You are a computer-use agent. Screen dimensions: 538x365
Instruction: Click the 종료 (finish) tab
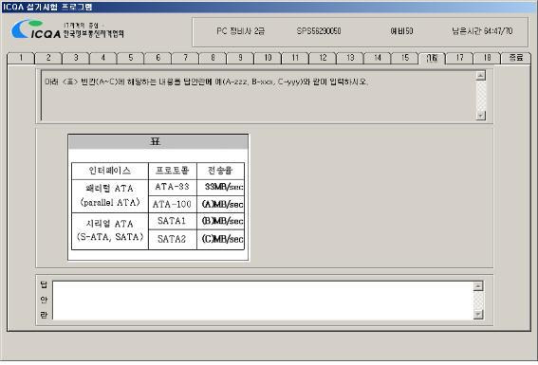(x=516, y=58)
